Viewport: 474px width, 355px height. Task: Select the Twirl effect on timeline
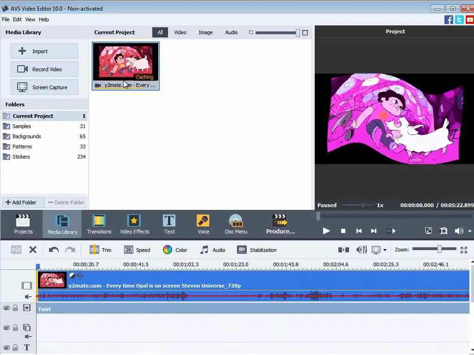coord(253,309)
